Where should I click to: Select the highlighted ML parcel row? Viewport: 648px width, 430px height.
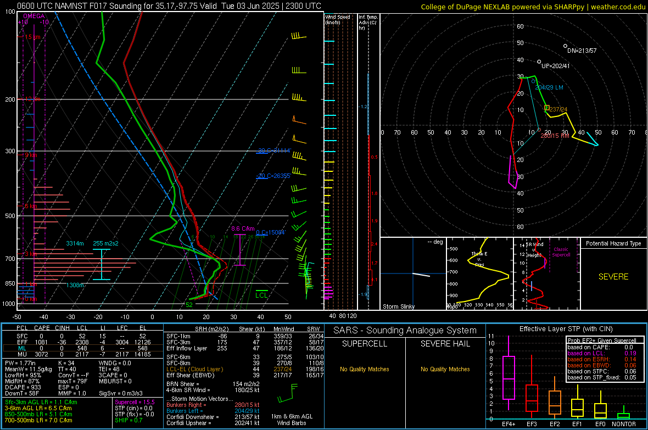[83, 348]
